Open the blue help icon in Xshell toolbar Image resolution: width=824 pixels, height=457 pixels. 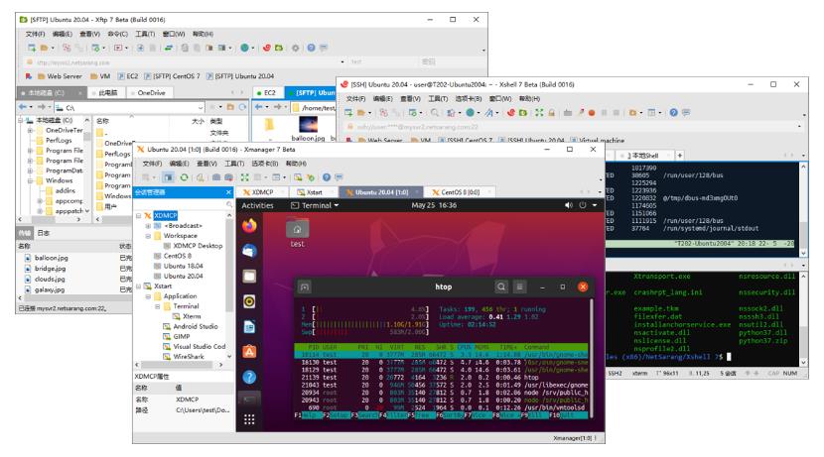[674, 112]
